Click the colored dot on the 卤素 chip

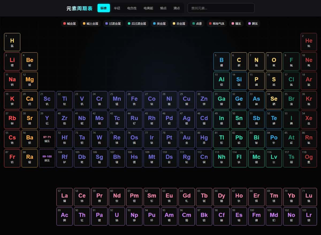[x=193, y=24]
